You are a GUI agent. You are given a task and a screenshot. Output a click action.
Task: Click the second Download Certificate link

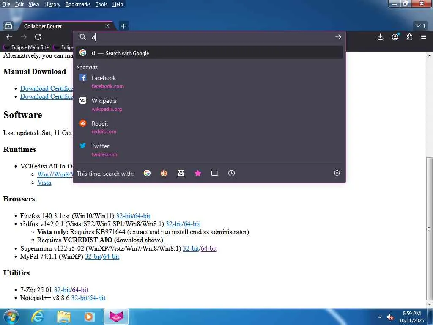click(x=47, y=96)
